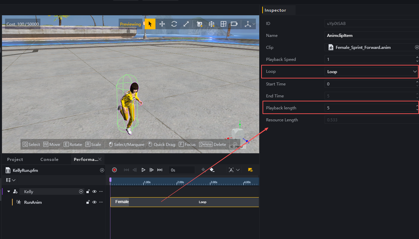This screenshot has width=419, height=239.
Task: Toggle visibility eye of Kelly track
Action: [94, 191]
